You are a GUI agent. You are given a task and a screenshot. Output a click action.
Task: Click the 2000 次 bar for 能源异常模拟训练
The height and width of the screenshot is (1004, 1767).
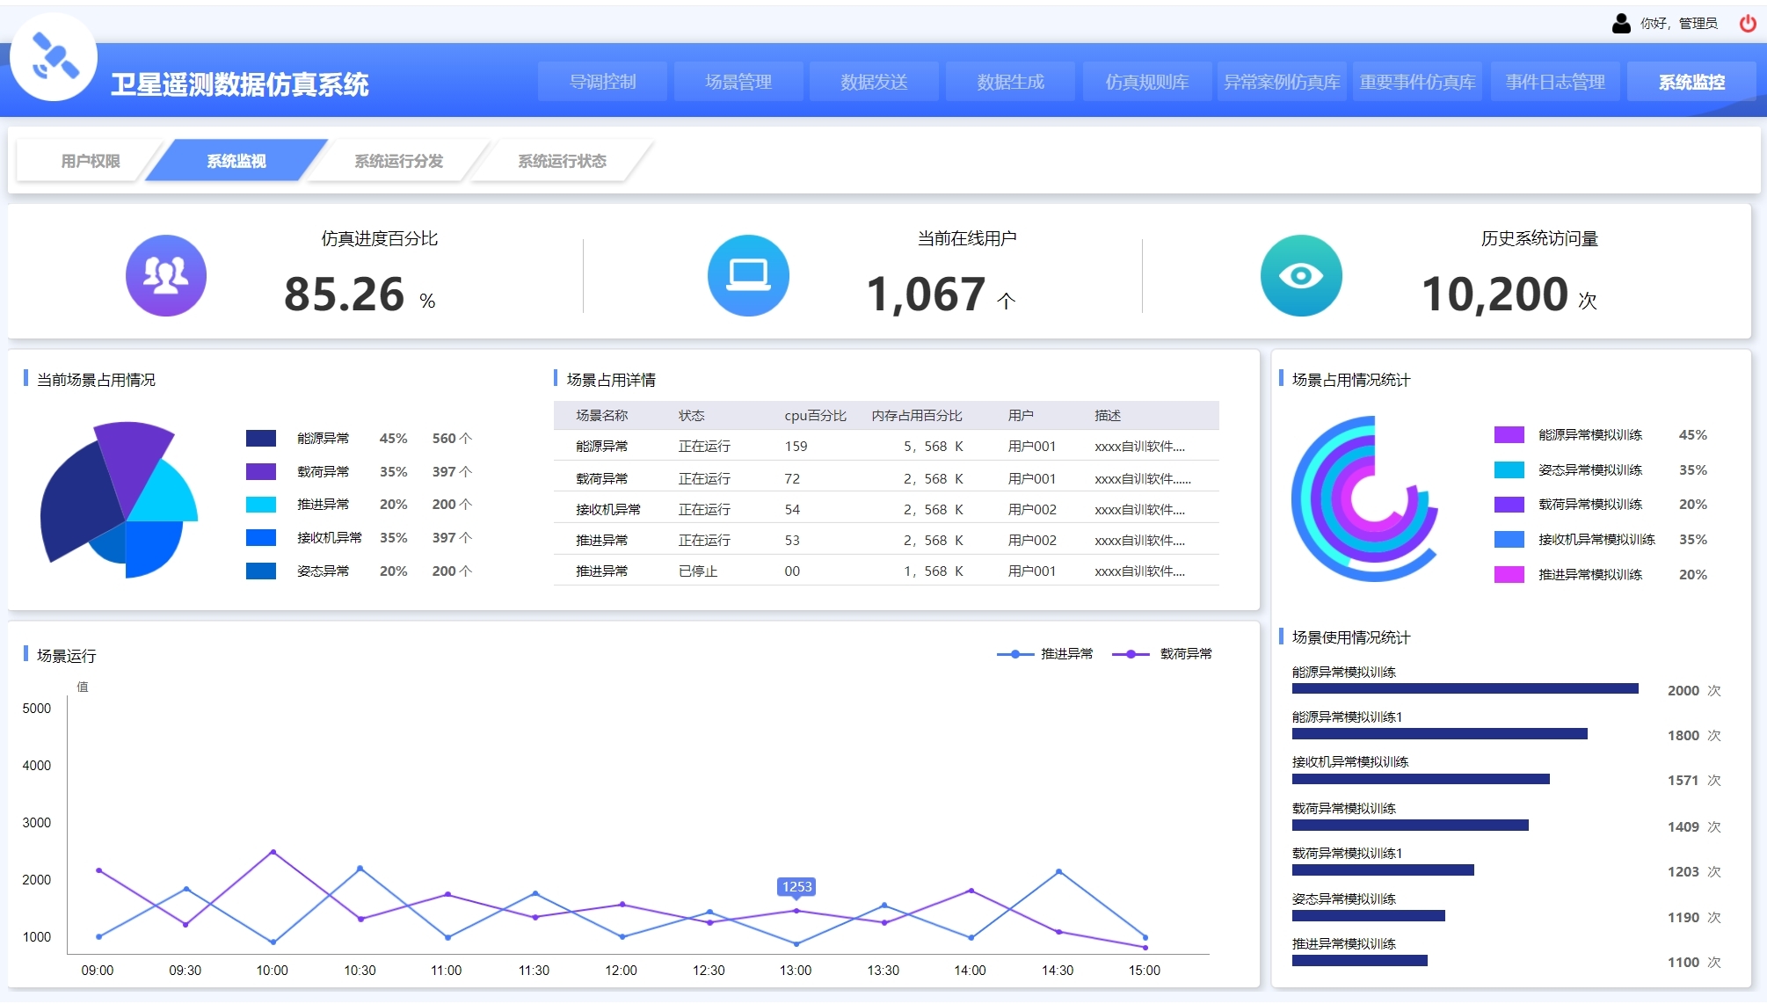tap(1465, 688)
